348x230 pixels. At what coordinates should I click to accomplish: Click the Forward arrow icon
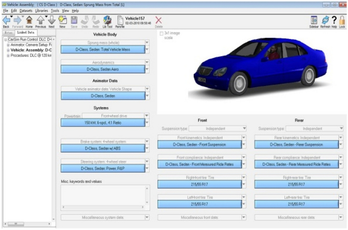coord(17,20)
